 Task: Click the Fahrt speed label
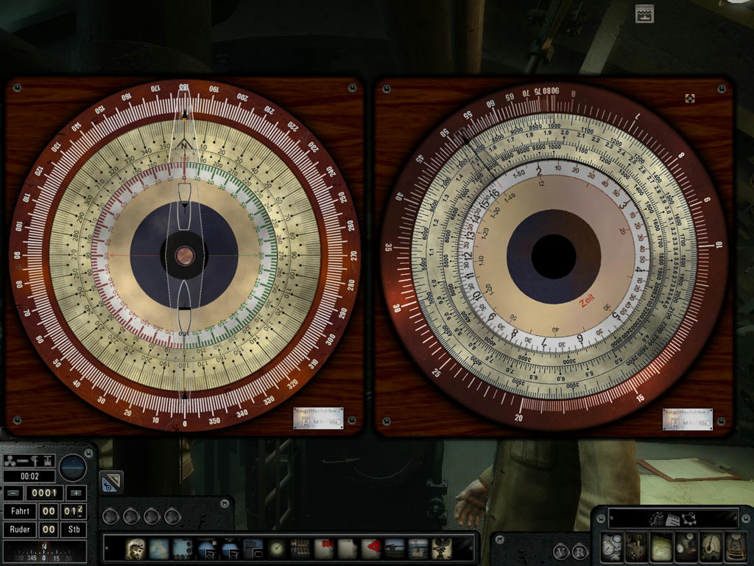point(20,511)
